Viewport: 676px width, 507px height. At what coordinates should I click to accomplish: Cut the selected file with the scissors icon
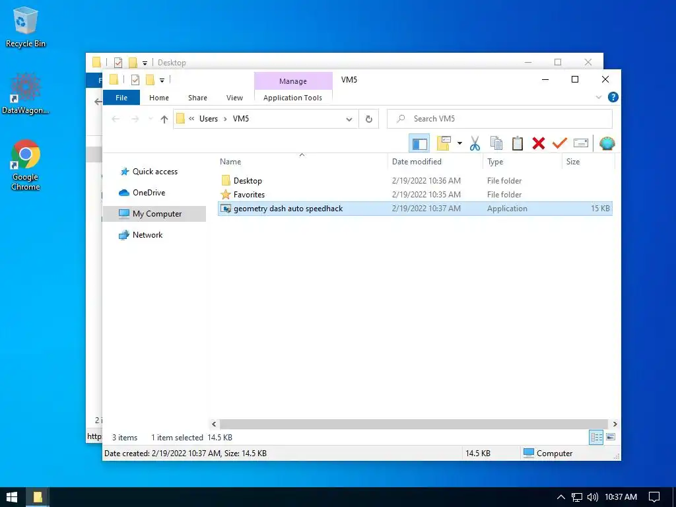475,143
